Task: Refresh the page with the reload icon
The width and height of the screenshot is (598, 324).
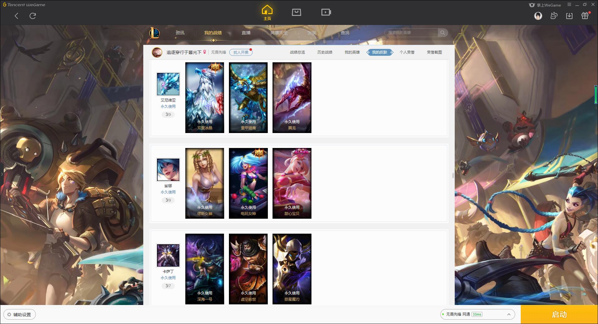Action: pyautogui.click(x=33, y=16)
